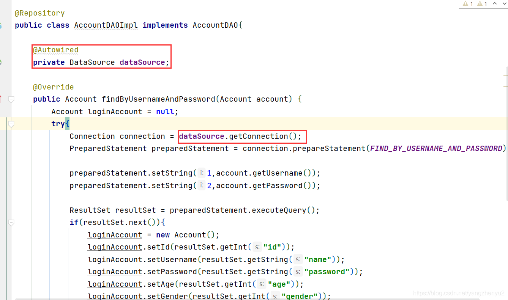
Task: Click the "id" string literal
Action: point(272,247)
